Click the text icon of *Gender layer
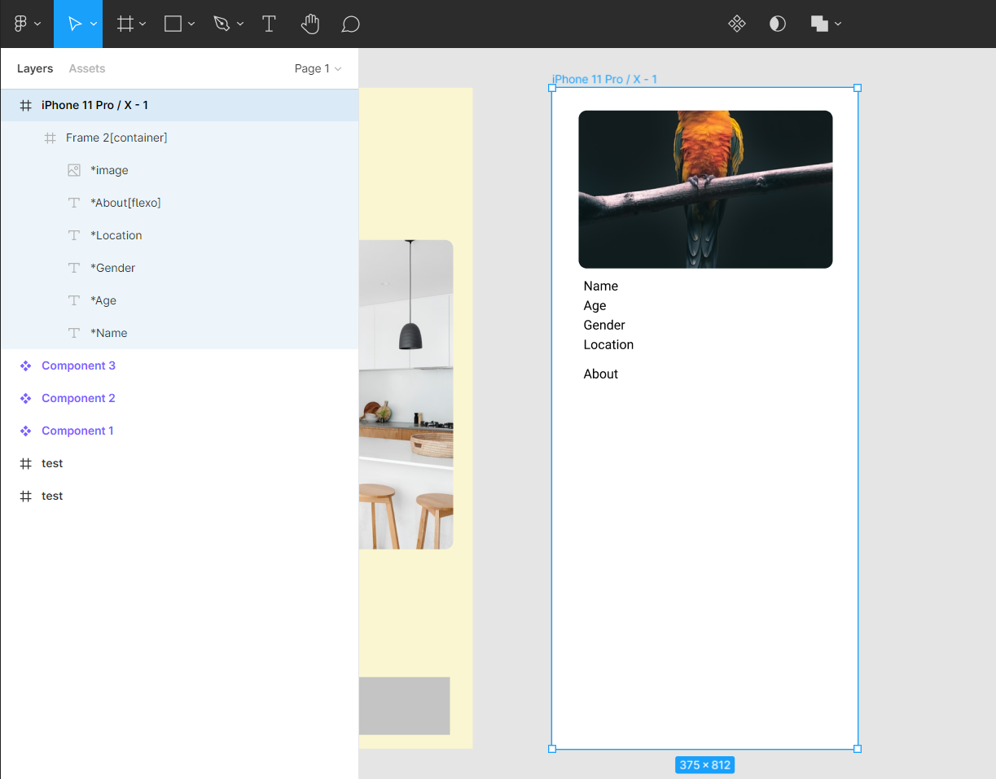The height and width of the screenshot is (779, 996). coord(74,268)
